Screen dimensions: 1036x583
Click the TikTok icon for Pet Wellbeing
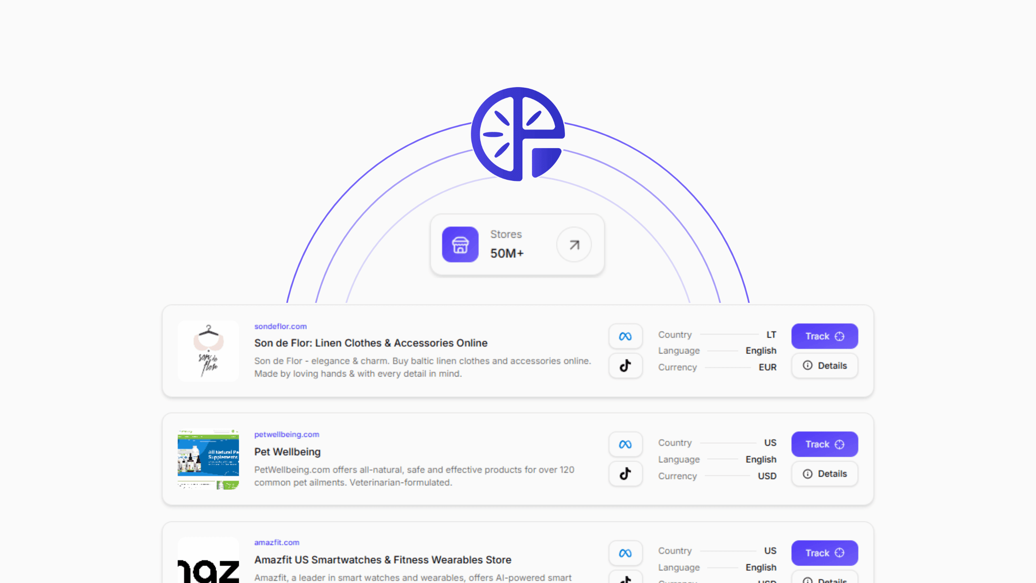coord(625,474)
